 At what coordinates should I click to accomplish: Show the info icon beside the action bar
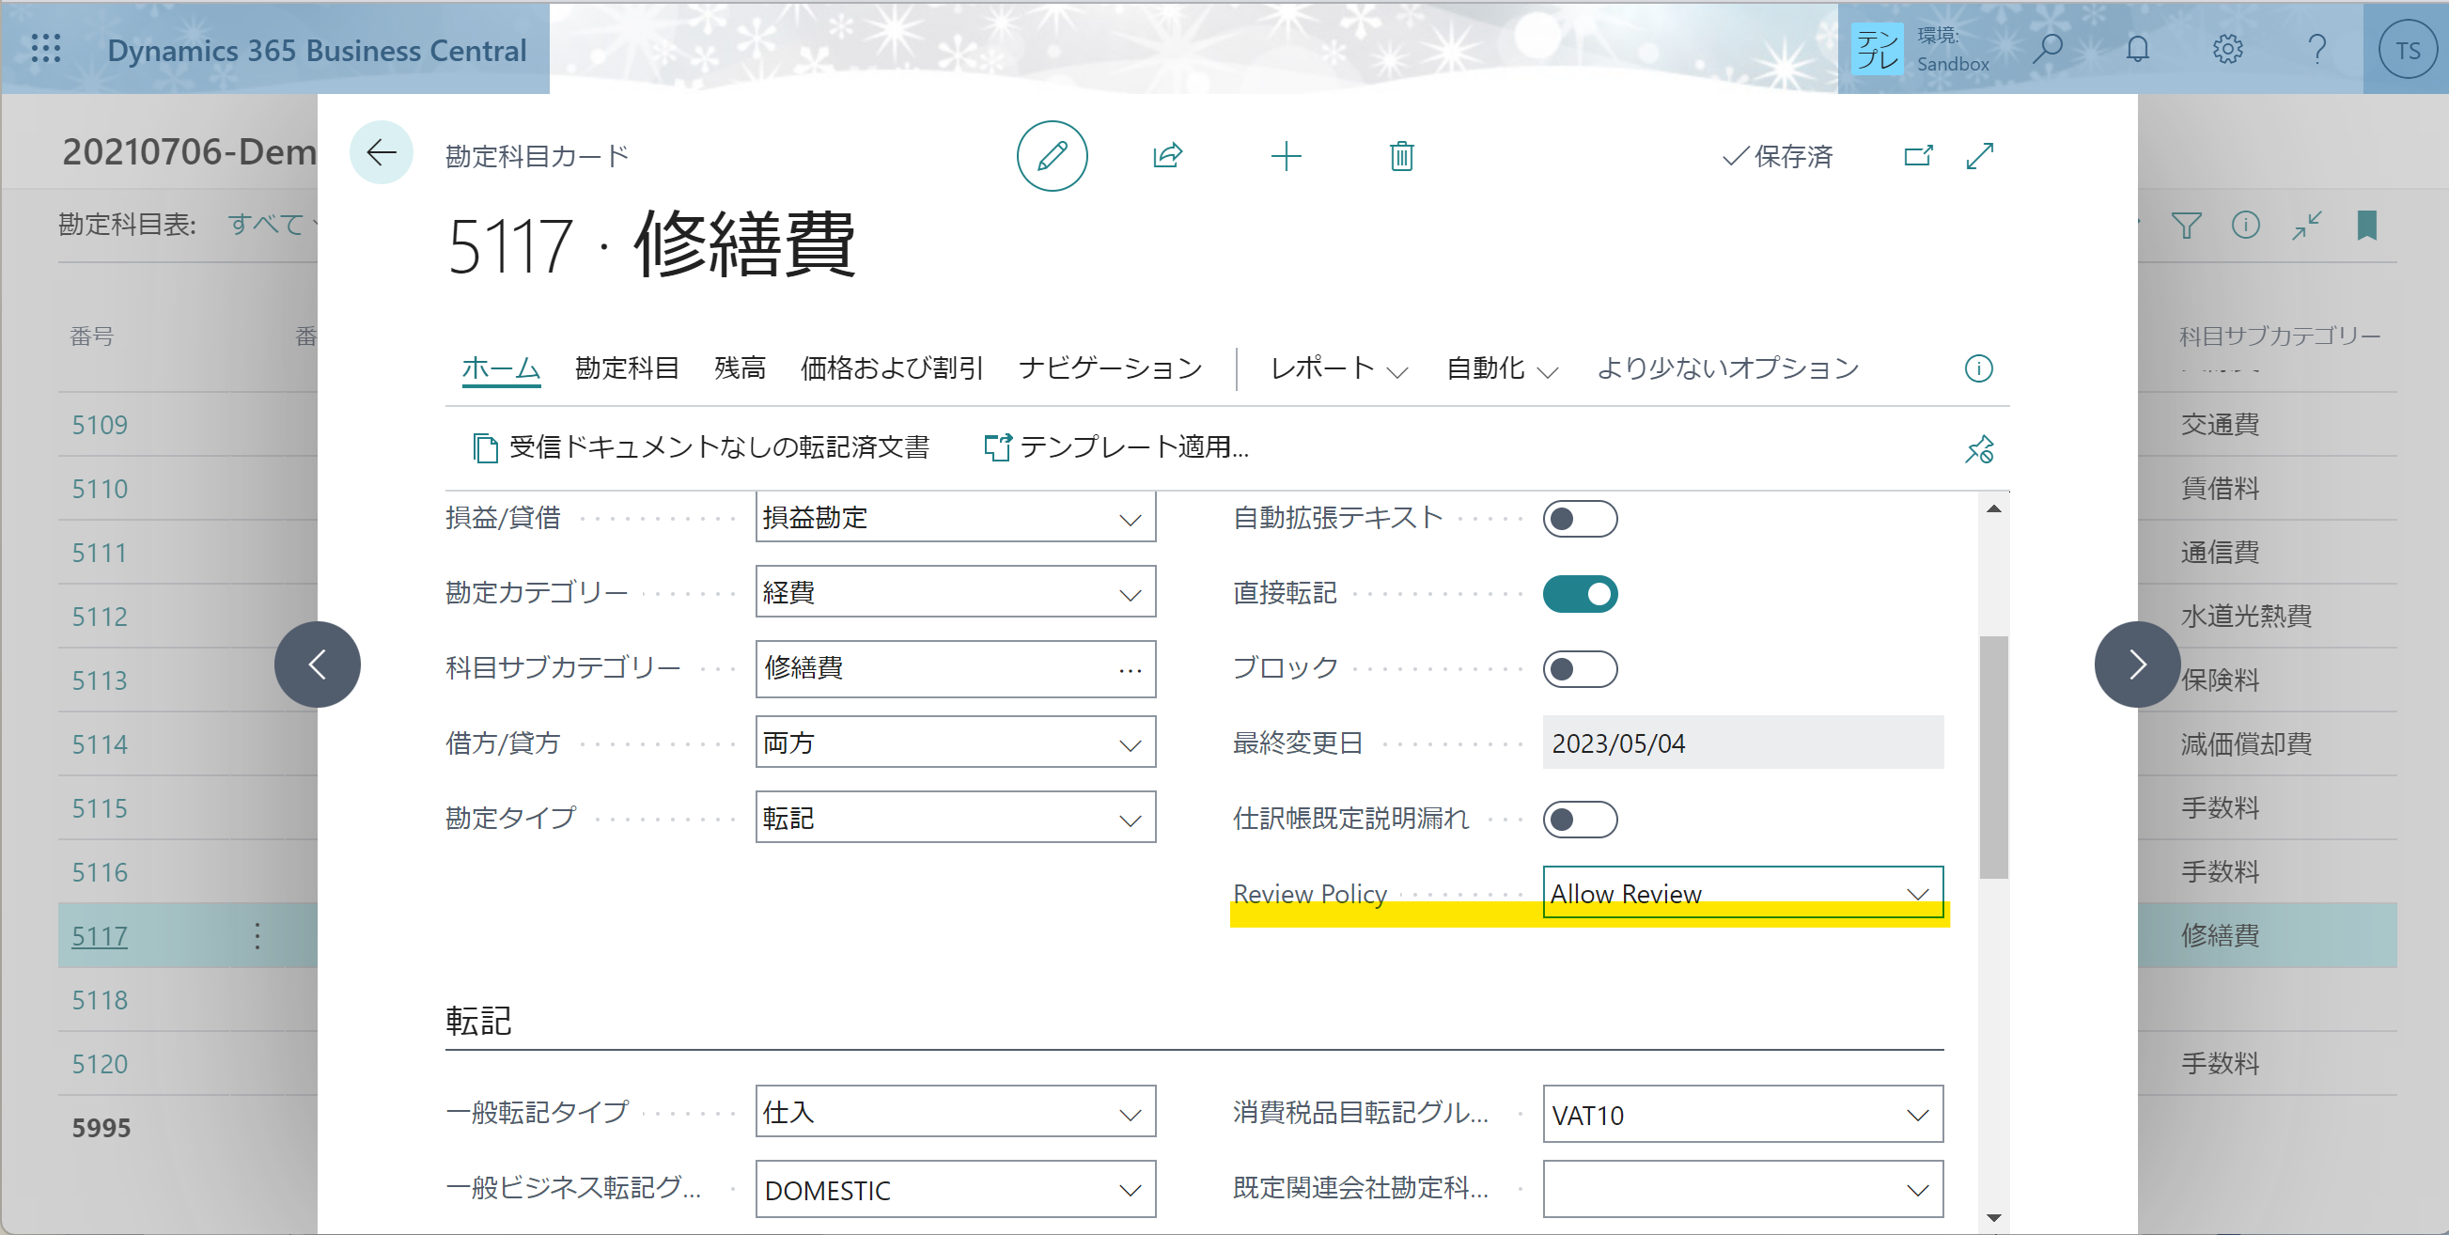pyautogui.click(x=1978, y=367)
